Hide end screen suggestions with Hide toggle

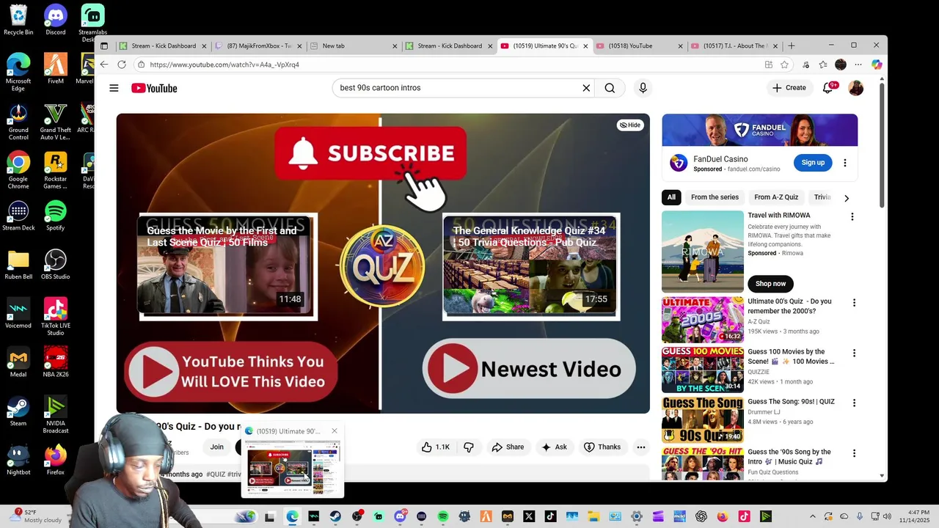[x=629, y=125]
